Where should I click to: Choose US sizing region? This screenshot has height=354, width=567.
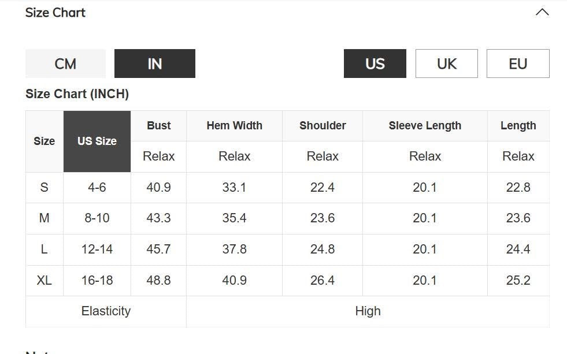375,64
